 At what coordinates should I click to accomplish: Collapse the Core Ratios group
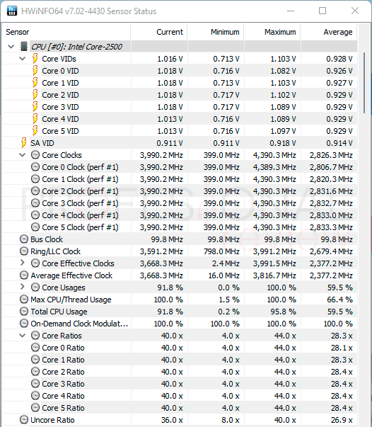point(23,336)
